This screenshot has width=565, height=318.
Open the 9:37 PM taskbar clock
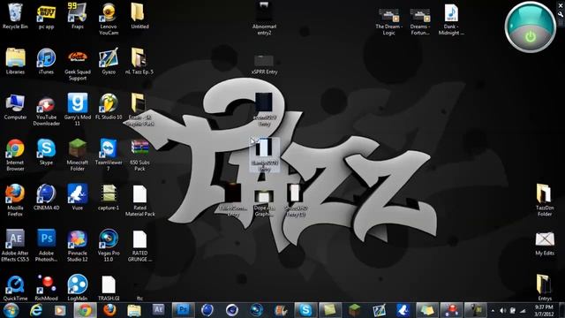tap(544, 310)
